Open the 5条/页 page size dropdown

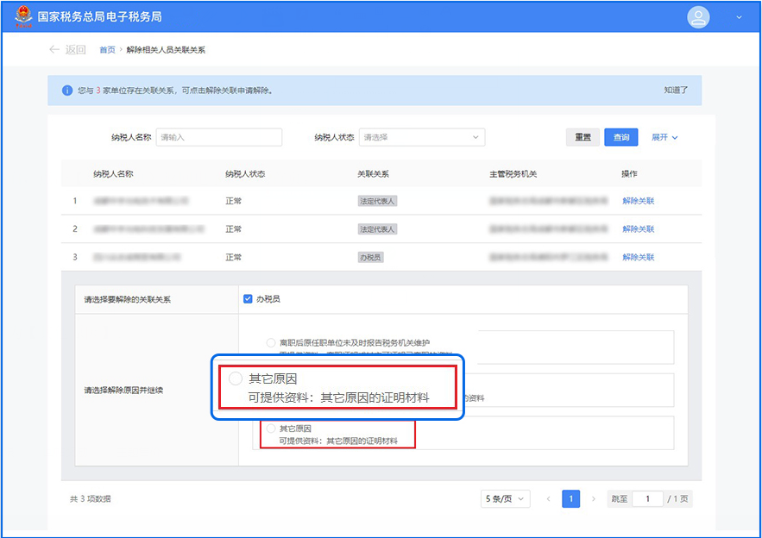pyautogui.click(x=506, y=498)
